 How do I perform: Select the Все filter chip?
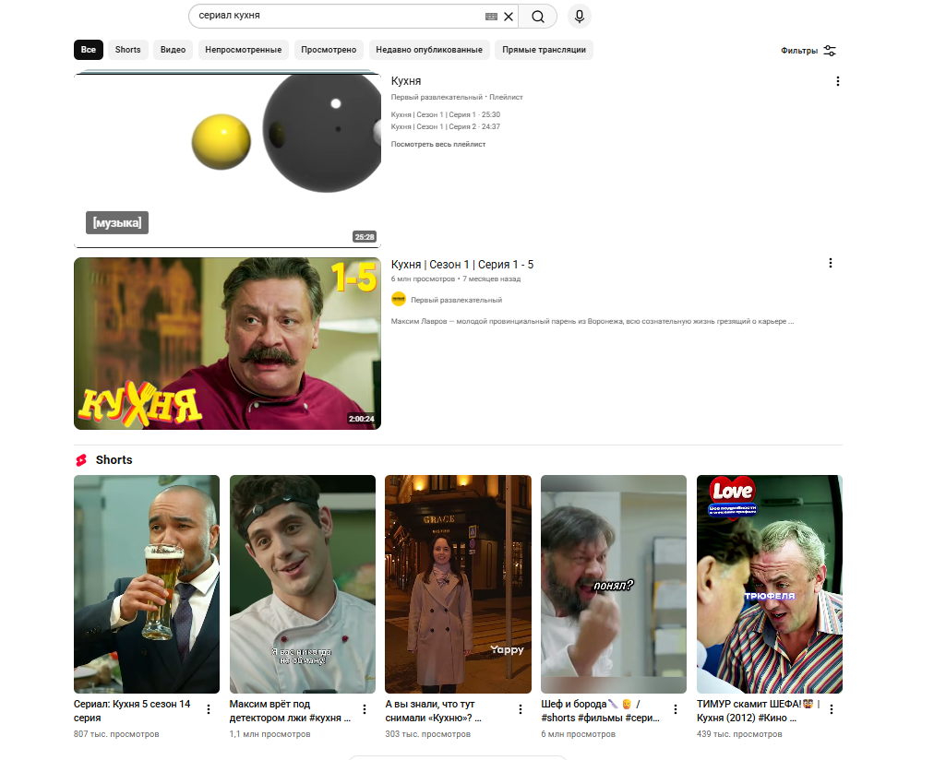coord(89,50)
